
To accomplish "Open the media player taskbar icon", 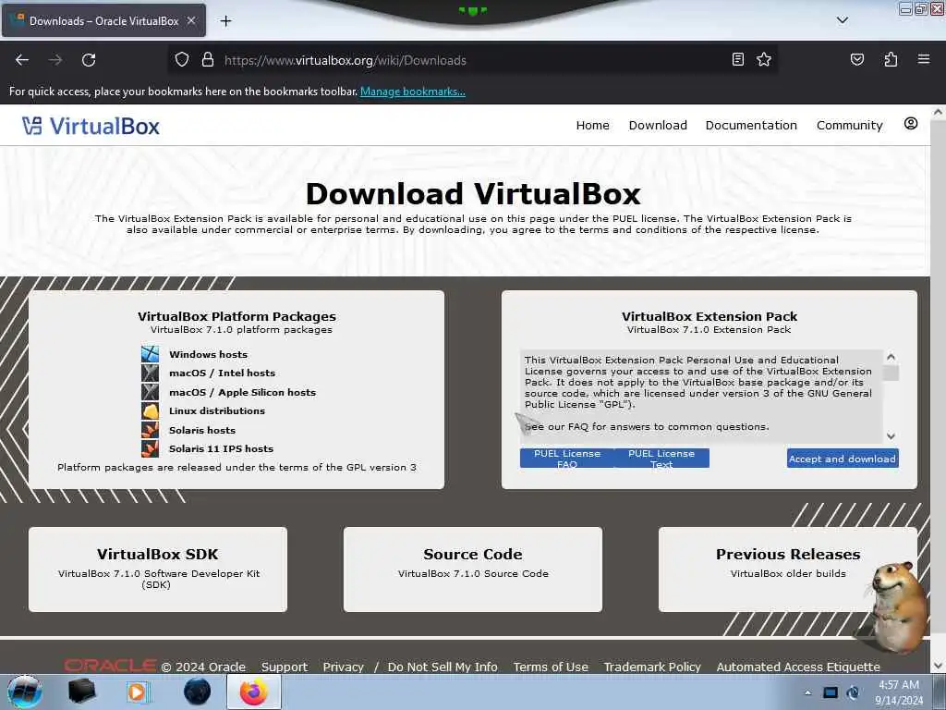I will 139,692.
